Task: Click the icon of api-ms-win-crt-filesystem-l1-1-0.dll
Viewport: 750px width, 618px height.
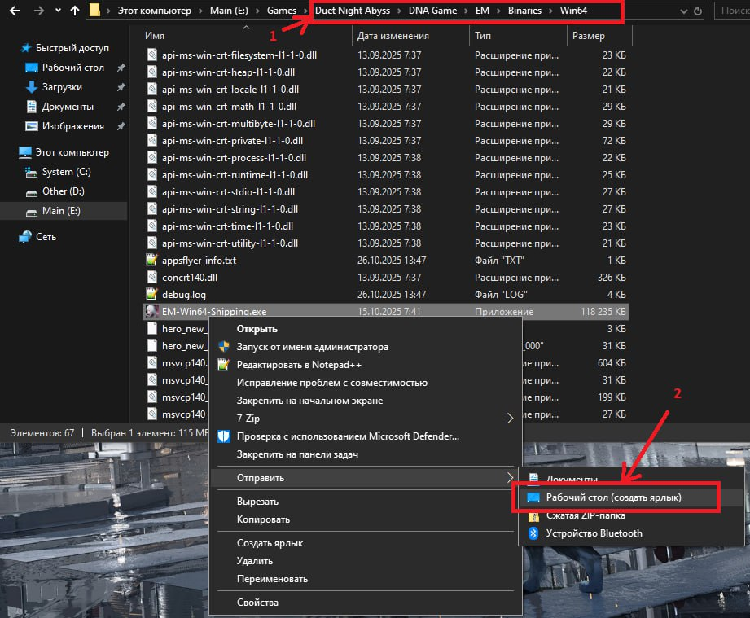Action: point(151,55)
